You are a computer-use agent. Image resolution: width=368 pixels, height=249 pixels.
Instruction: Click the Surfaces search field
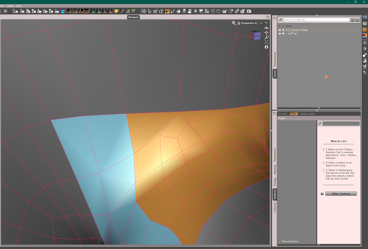click(341, 124)
